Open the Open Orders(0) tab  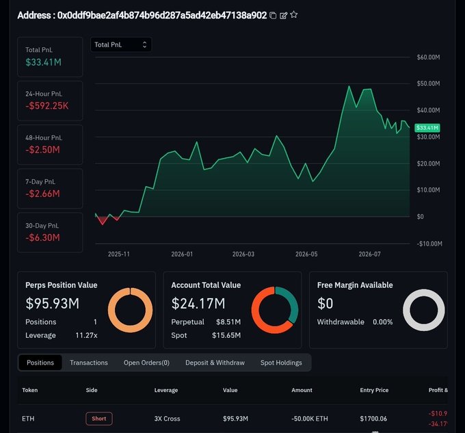[146, 363]
